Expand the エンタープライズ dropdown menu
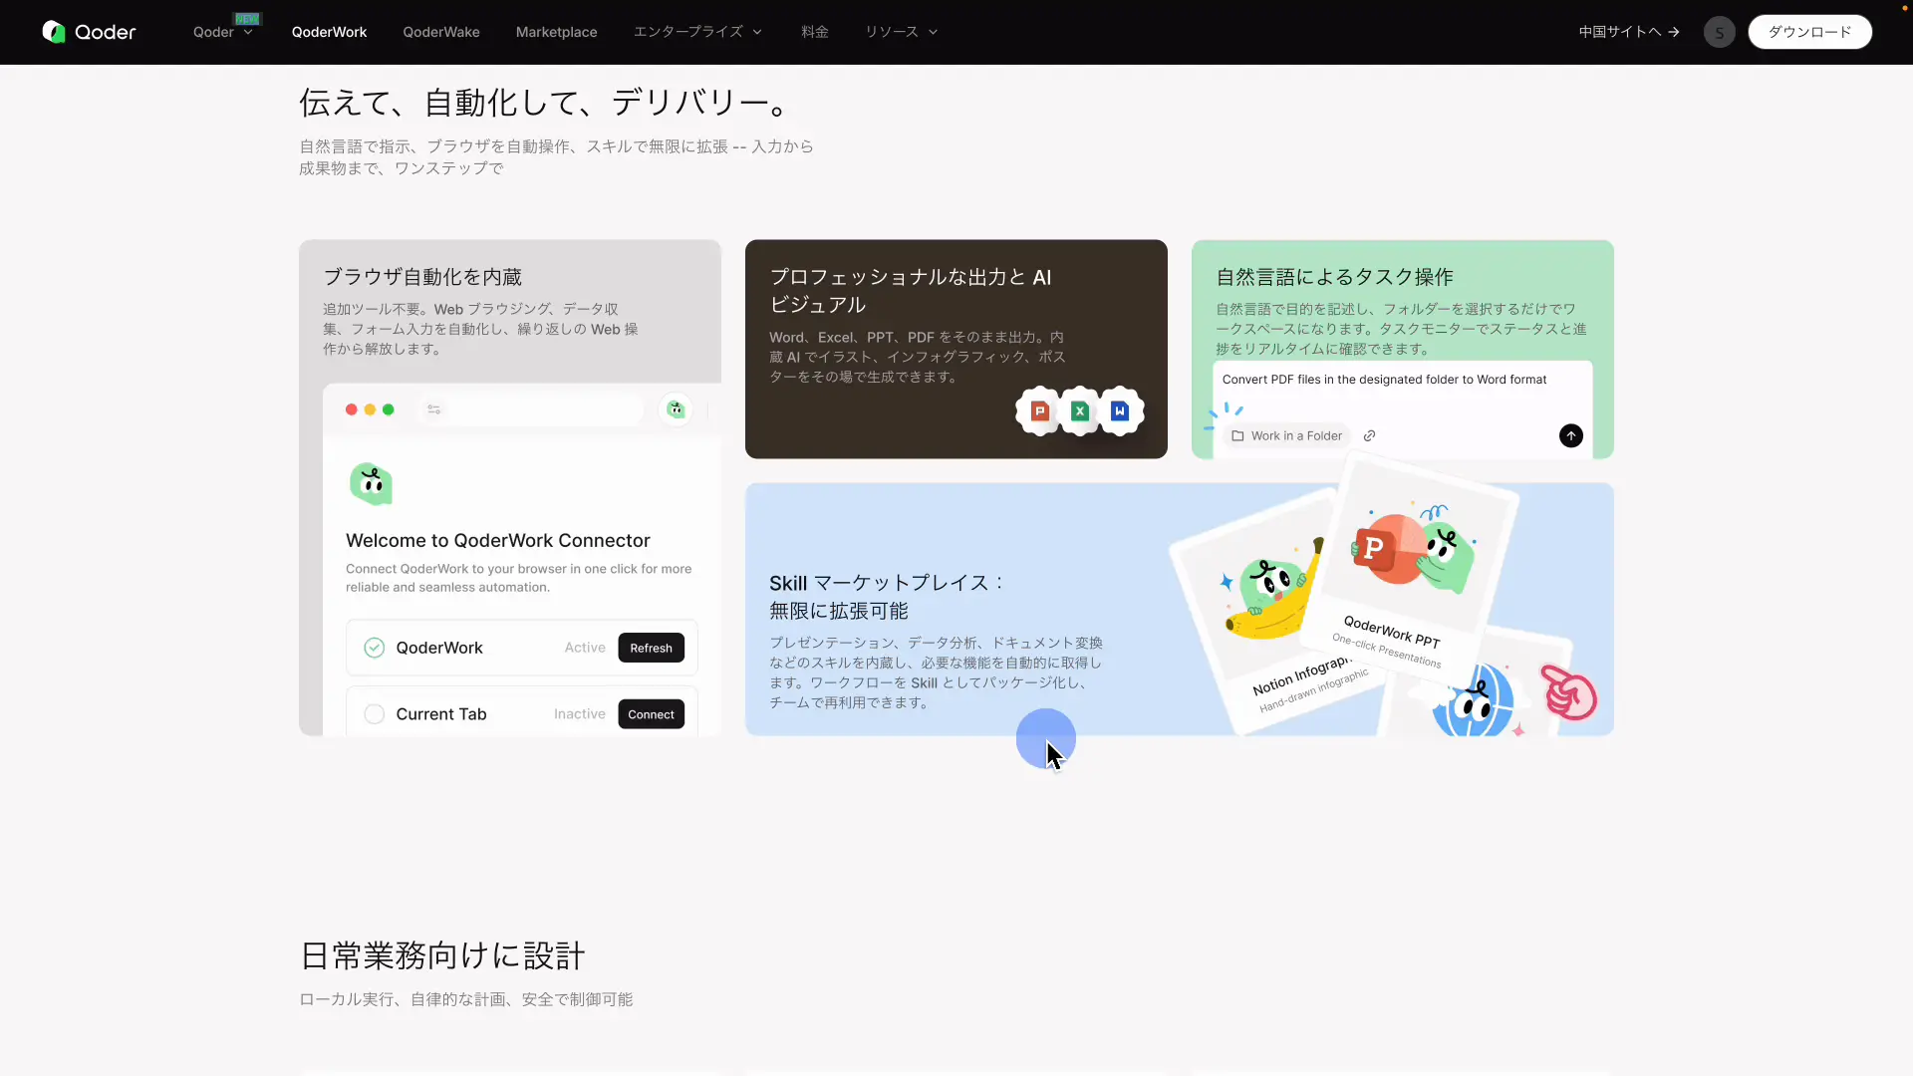 pos(697,32)
